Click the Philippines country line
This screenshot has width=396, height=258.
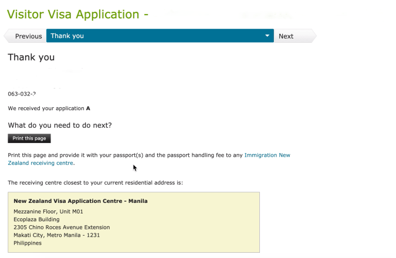tap(28, 243)
